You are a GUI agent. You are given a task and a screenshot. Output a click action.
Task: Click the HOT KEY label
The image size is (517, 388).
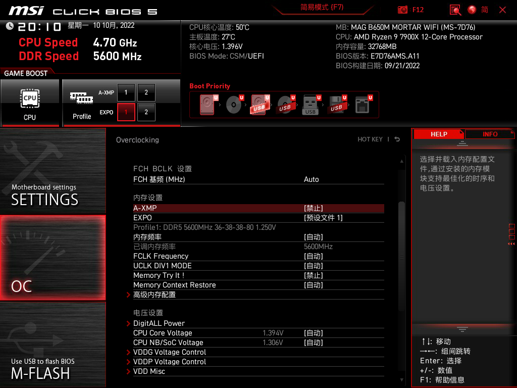click(x=370, y=139)
